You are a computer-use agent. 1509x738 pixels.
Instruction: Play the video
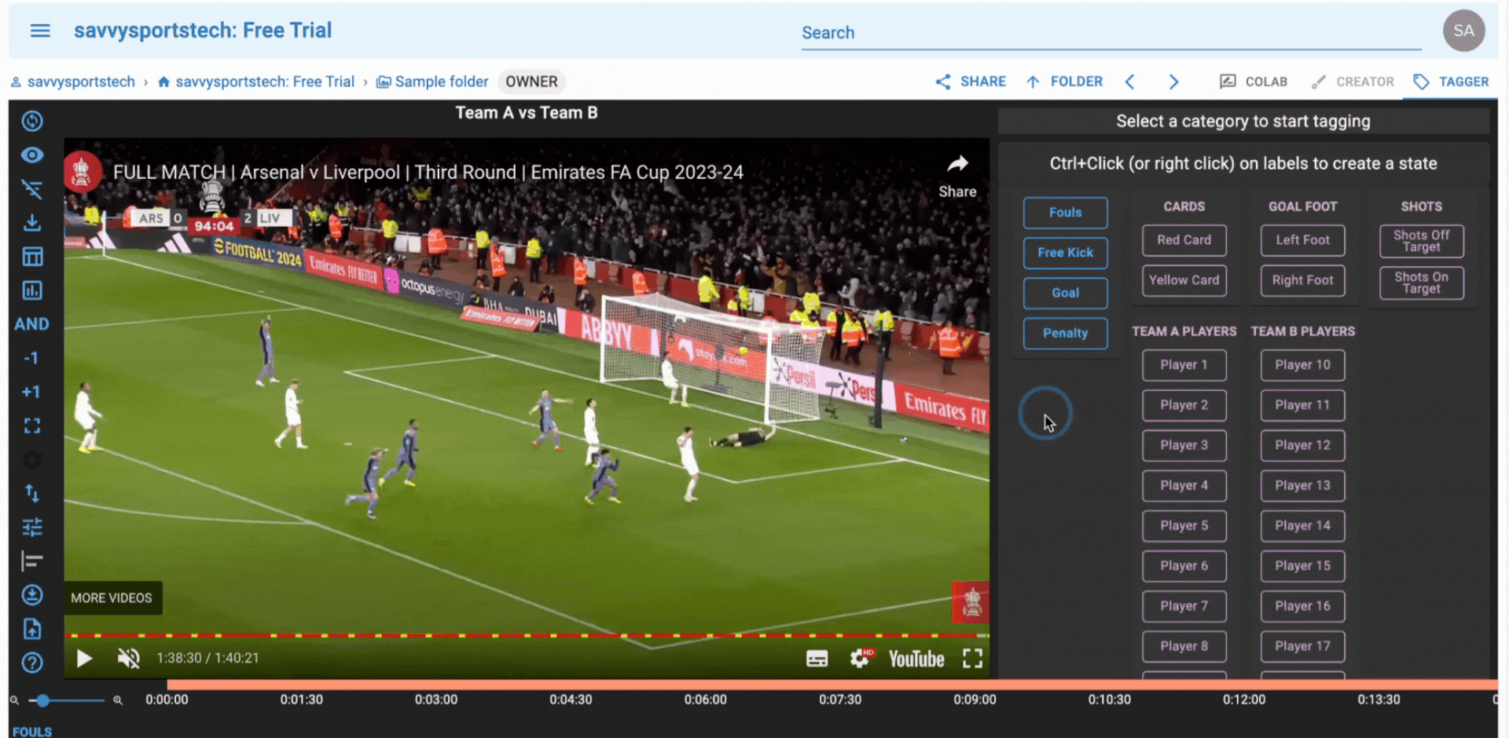point(84,658)
